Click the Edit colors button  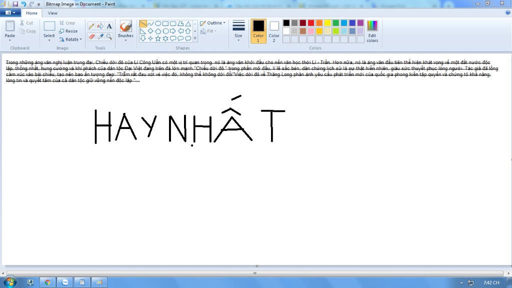(372, 31)
